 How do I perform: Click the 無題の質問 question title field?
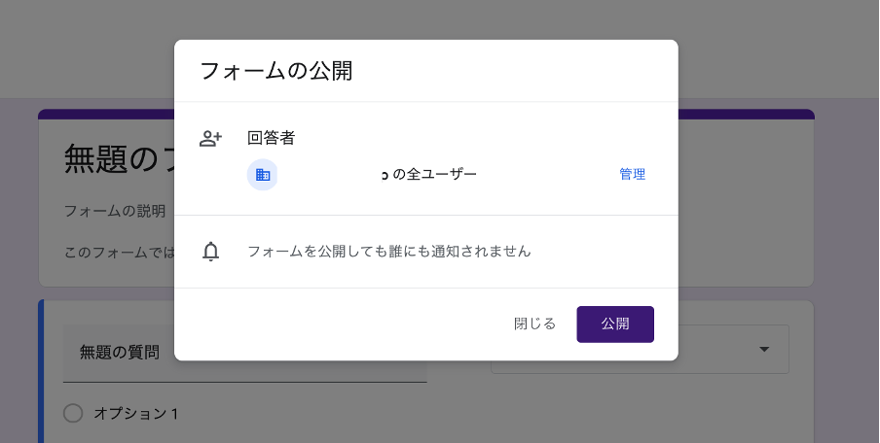click(120, 352)
